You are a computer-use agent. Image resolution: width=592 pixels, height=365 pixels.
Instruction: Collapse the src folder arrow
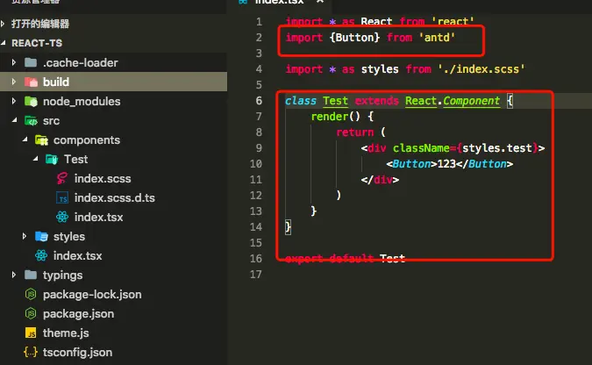[x=14, y=120]
